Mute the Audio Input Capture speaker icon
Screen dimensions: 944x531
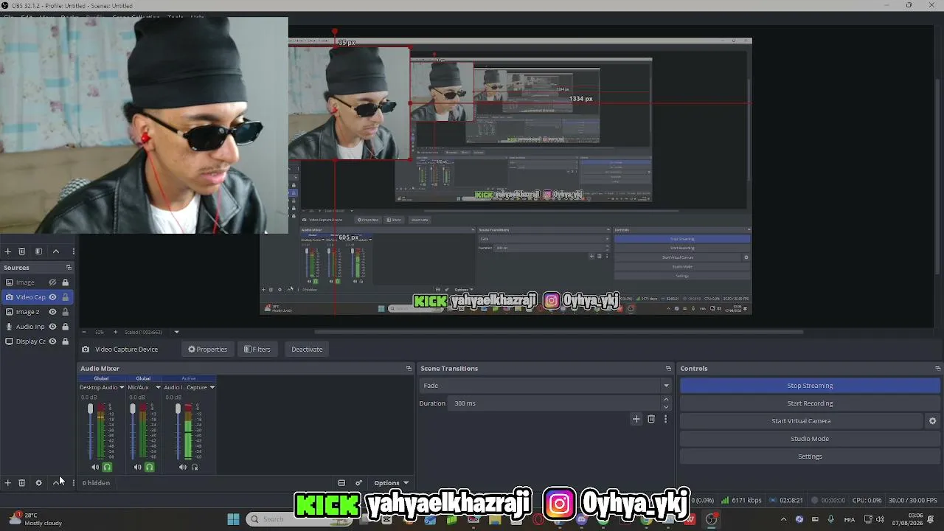(x=183, y=467)
